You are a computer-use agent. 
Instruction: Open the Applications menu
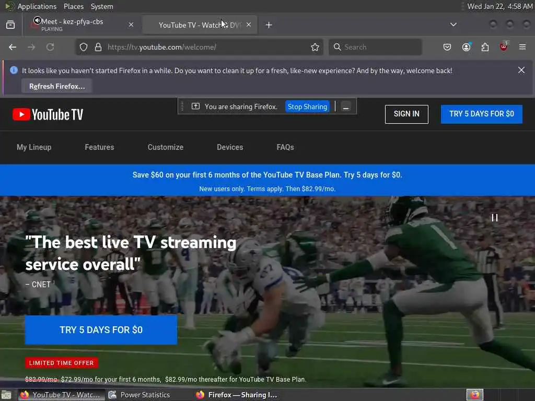[x=37, y=6]
